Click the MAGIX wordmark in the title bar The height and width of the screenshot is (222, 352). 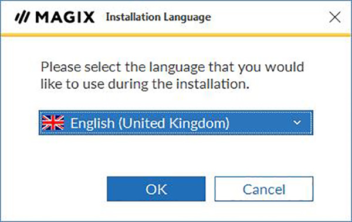tap(65, 18)
